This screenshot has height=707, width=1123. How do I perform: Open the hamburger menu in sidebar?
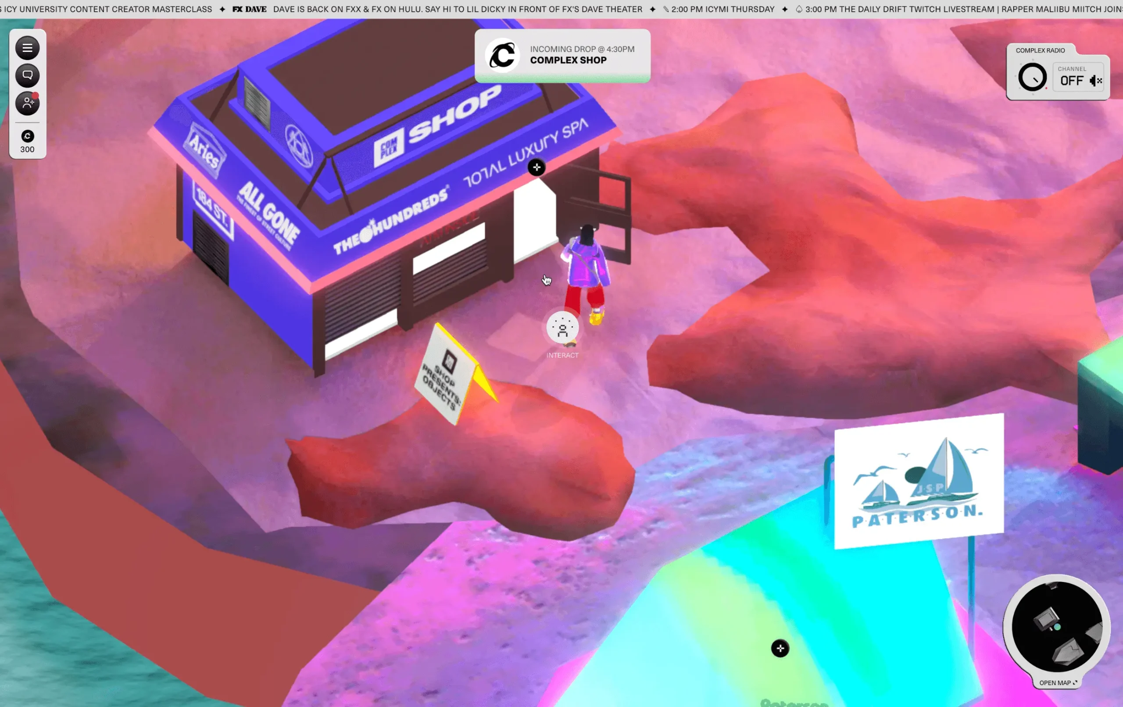(27, 48)
